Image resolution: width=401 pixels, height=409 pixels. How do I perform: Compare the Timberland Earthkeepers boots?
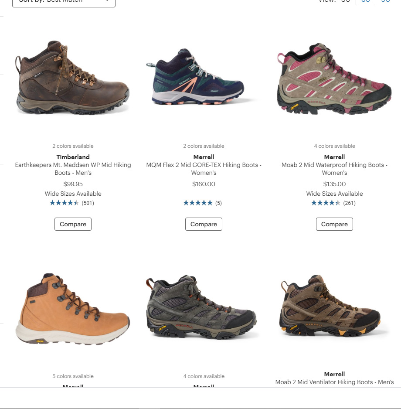click(73, 224)
